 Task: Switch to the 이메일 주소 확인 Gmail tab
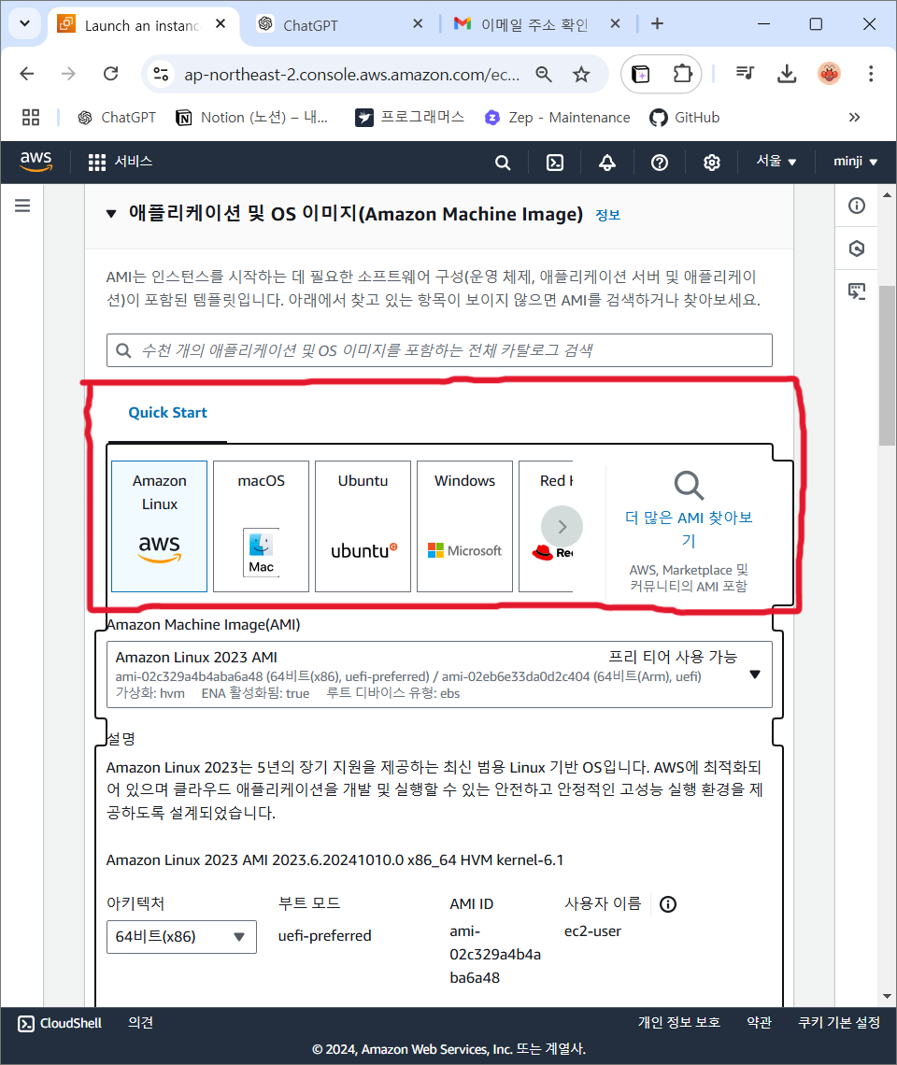pos(535,25)
